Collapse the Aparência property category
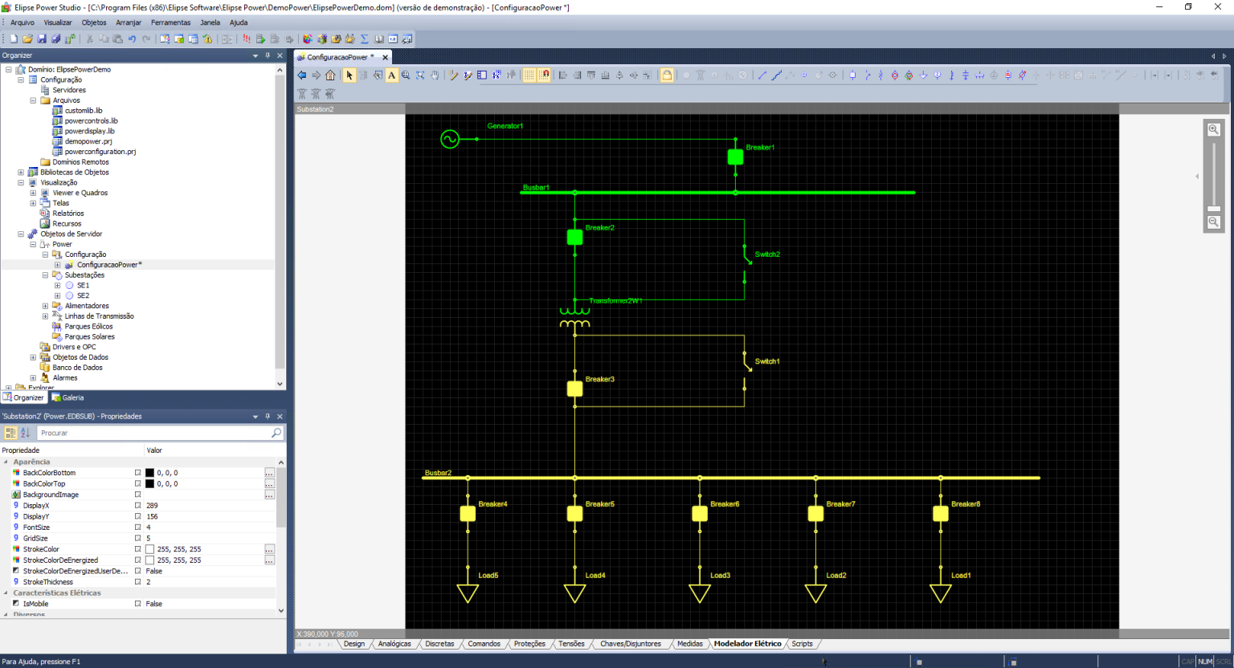1234x668 pixels. (x=6, y=462)
